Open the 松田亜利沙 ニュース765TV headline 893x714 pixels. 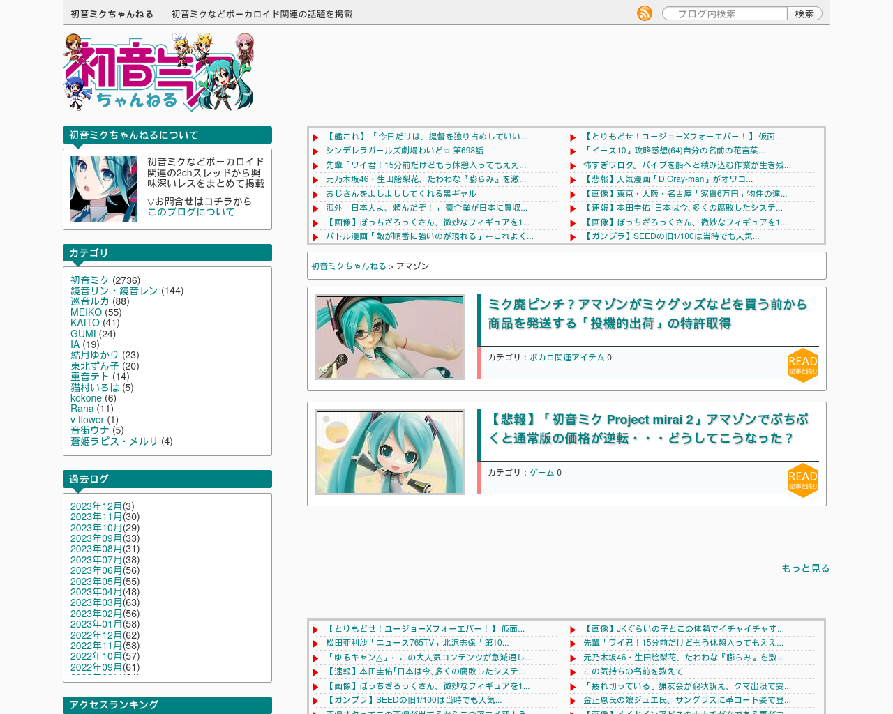[417, 643]
